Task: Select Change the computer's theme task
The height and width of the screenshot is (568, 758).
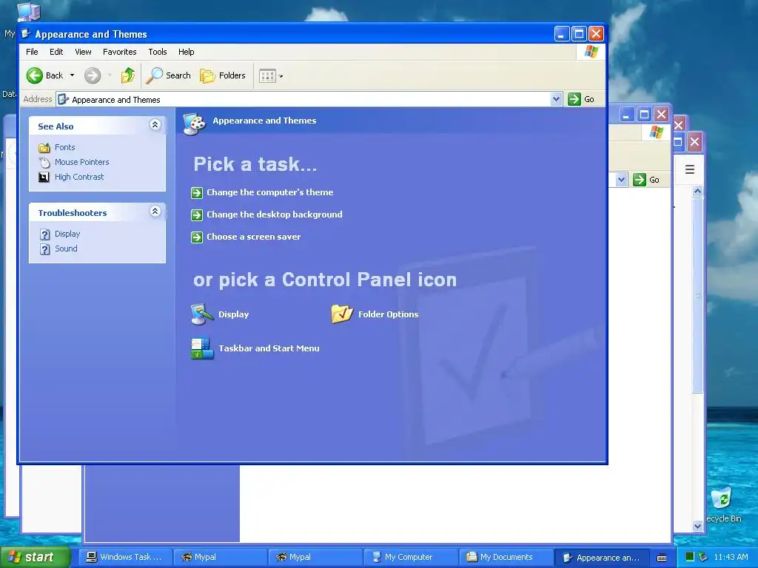Action: coord(269,192)
